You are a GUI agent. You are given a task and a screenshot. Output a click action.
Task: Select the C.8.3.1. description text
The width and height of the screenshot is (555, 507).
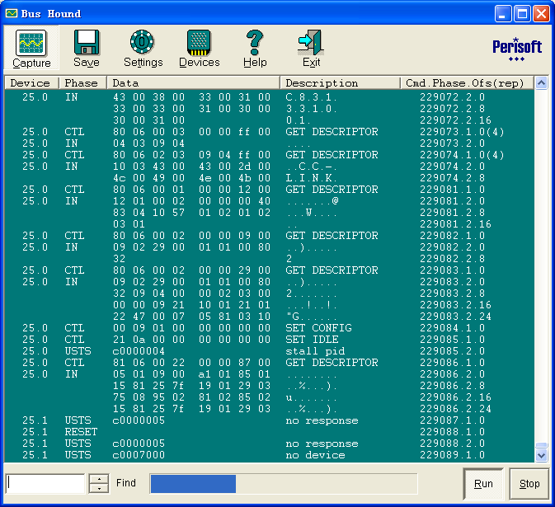[311, 97]
